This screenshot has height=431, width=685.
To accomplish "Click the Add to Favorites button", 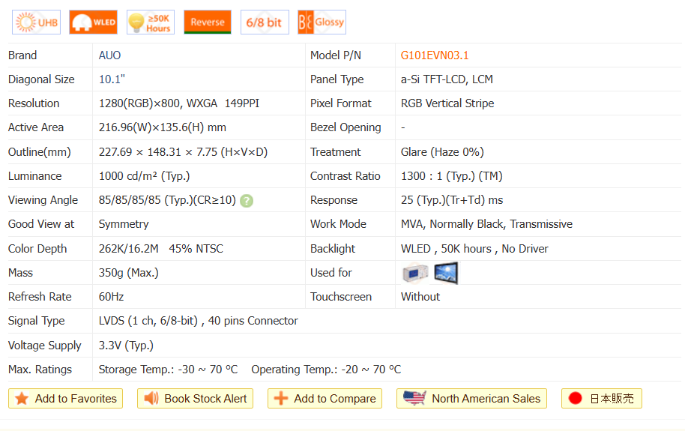I will tap(66, 399).
